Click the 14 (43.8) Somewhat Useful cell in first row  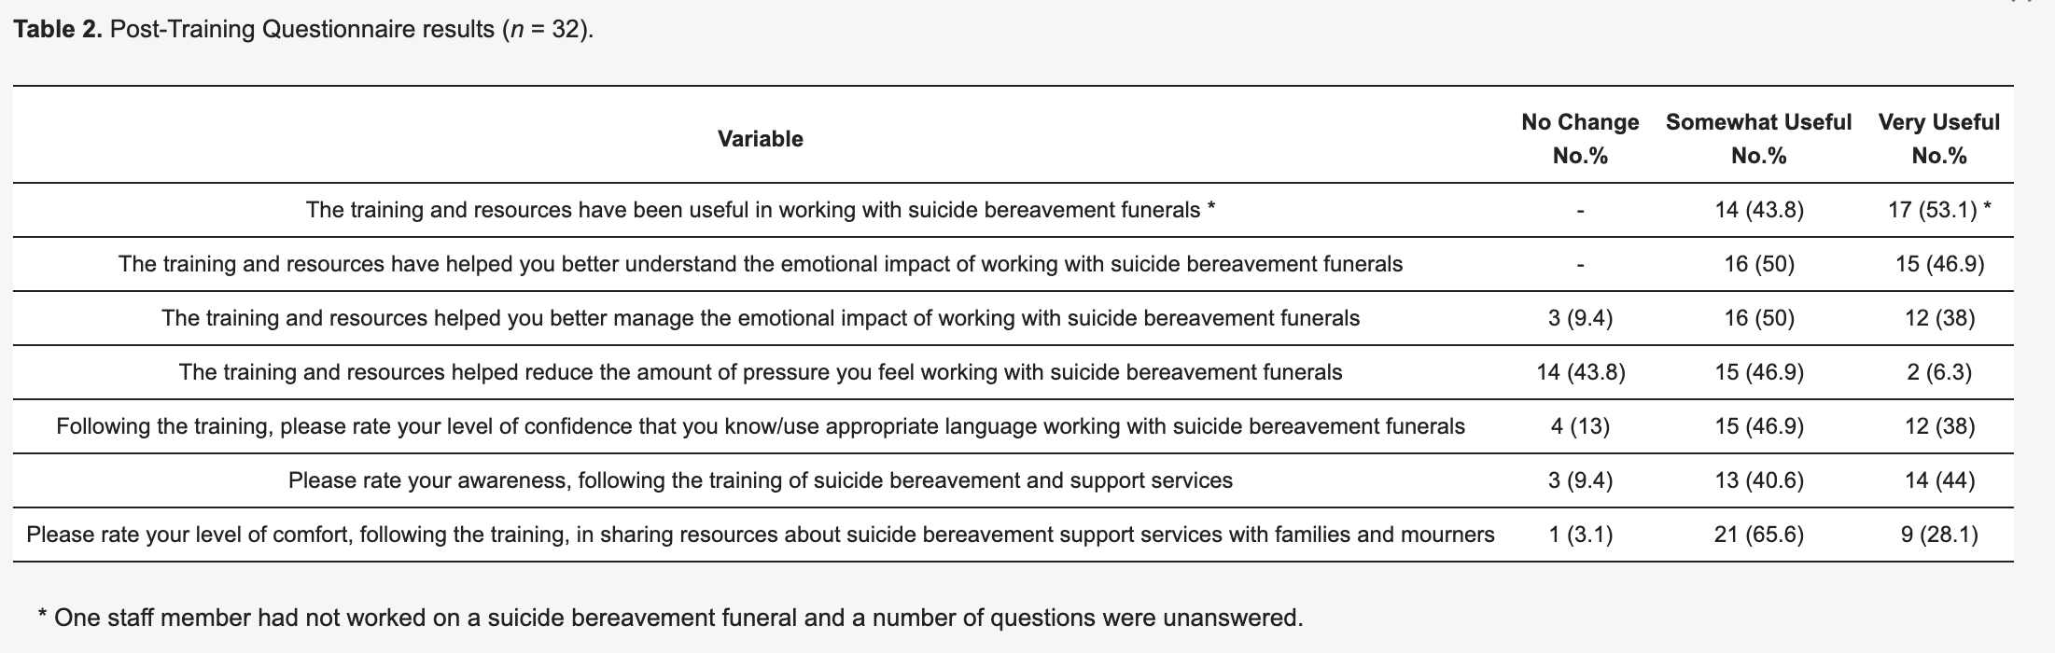coord(1758,210)
